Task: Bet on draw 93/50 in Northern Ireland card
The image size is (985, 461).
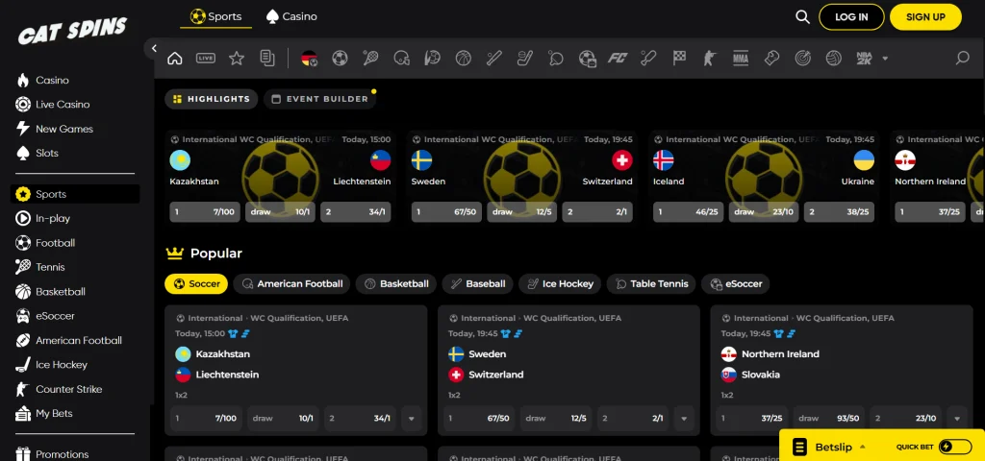Action: point(829,419)
